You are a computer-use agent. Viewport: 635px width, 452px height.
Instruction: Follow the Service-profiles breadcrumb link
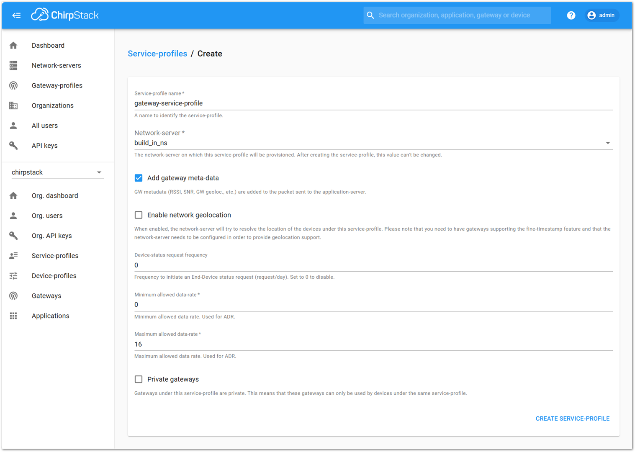click(x=157, y=54)
